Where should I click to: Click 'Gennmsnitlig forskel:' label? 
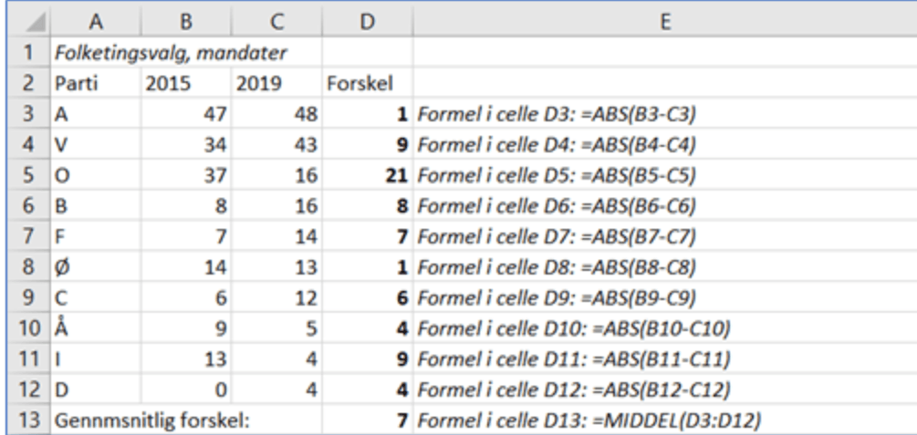152,419
